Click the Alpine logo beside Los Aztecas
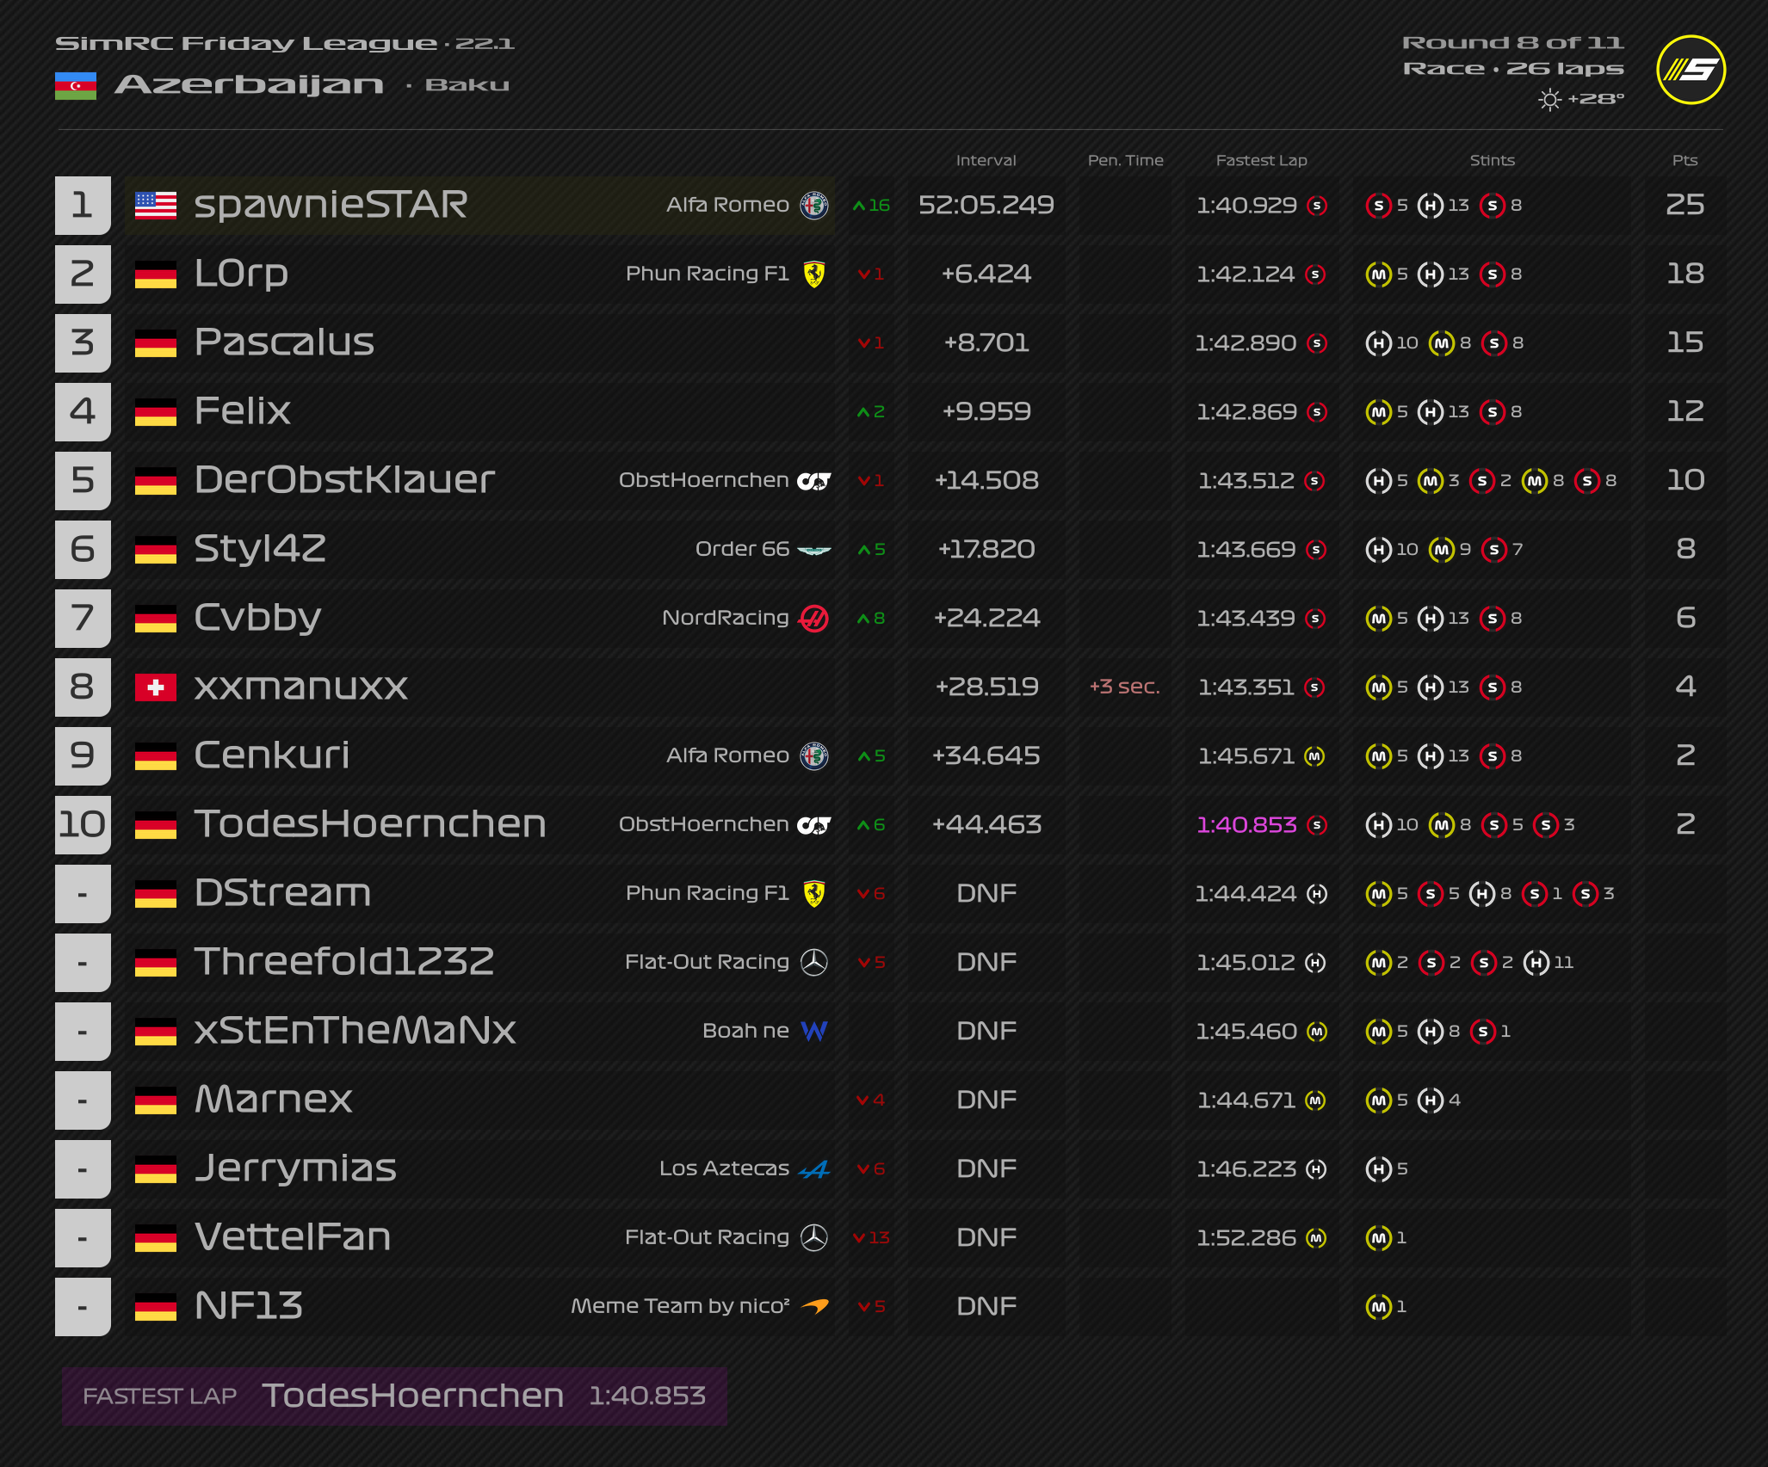 click(813, 1168)
